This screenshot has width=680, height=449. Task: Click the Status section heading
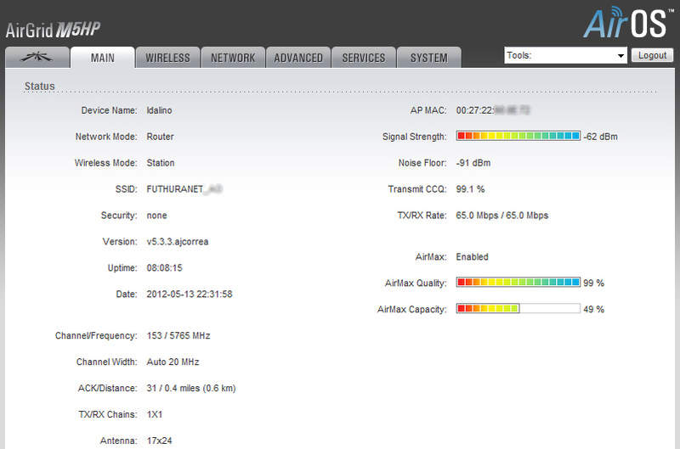tap(39, 87)
